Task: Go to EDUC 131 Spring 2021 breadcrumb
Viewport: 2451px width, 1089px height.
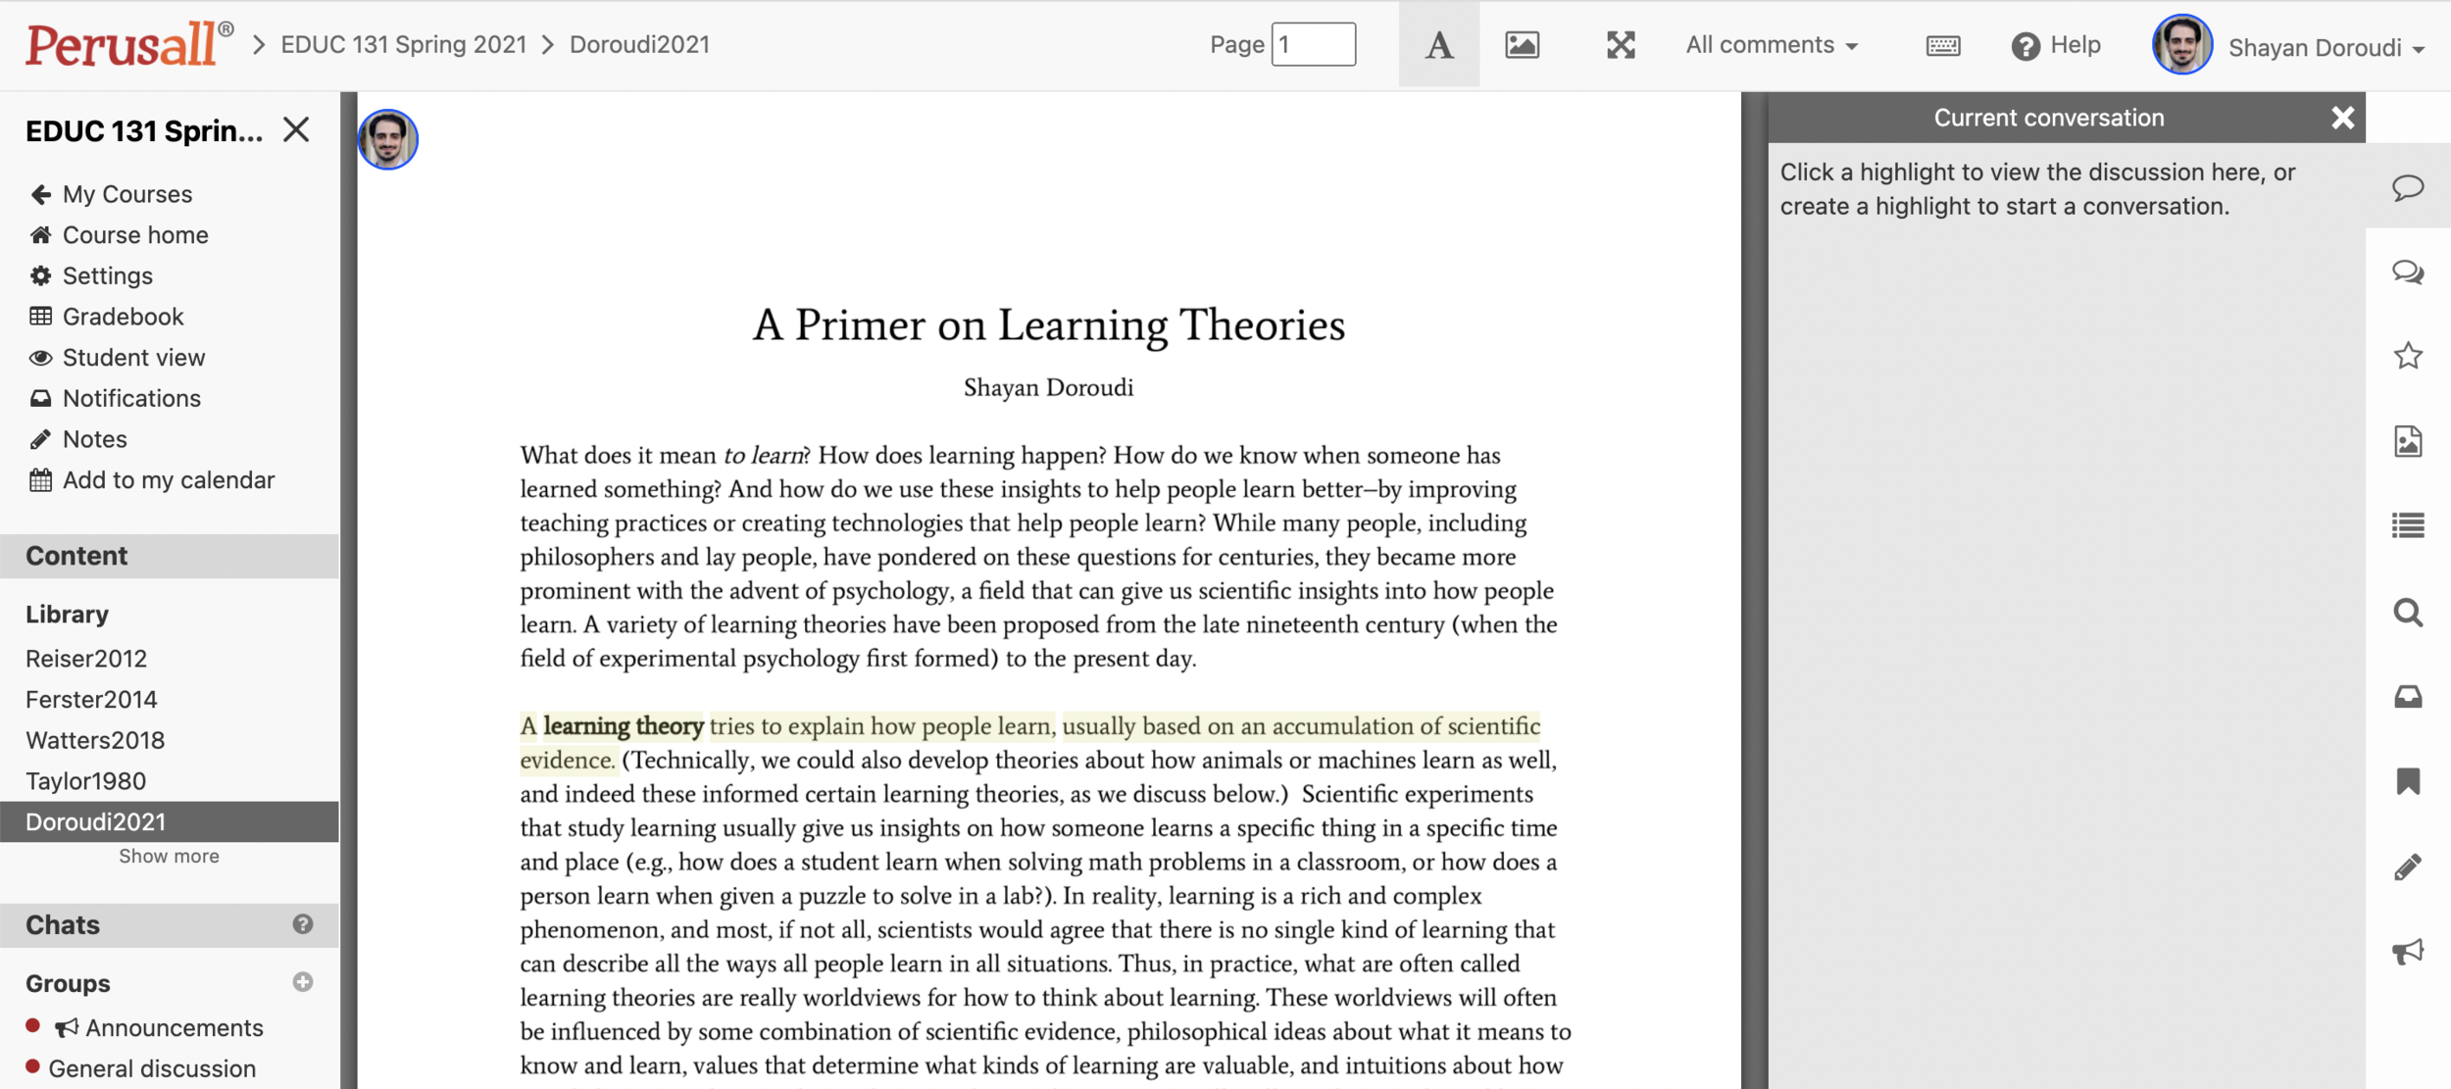Action: click(403, 45)
